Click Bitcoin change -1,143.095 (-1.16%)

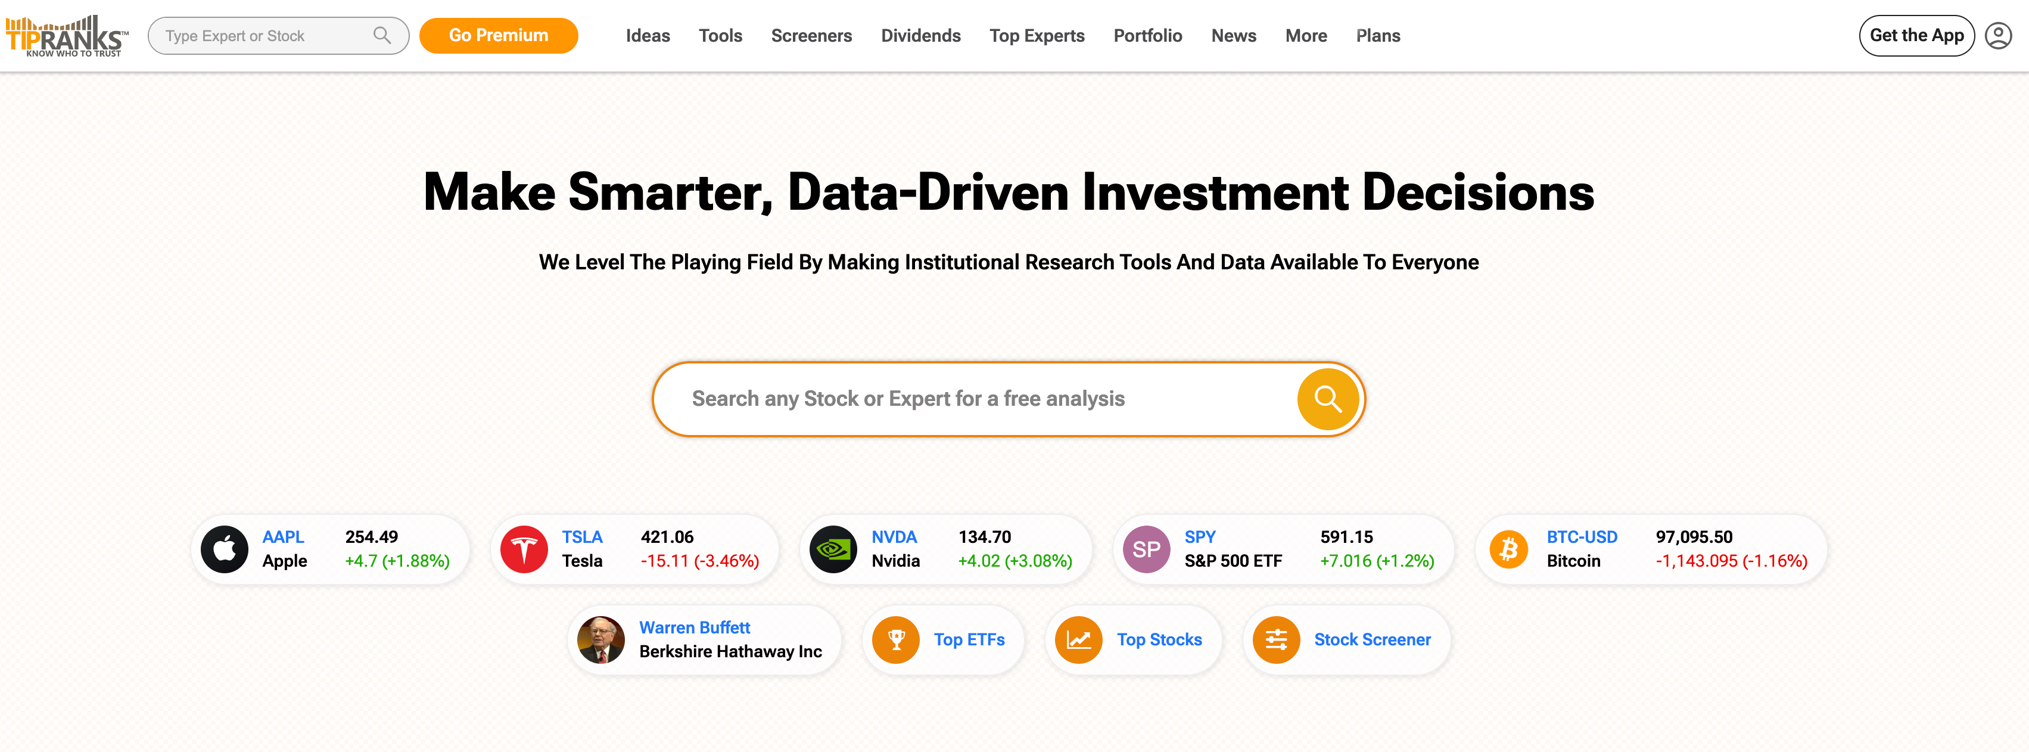(x=1731, y=561)
